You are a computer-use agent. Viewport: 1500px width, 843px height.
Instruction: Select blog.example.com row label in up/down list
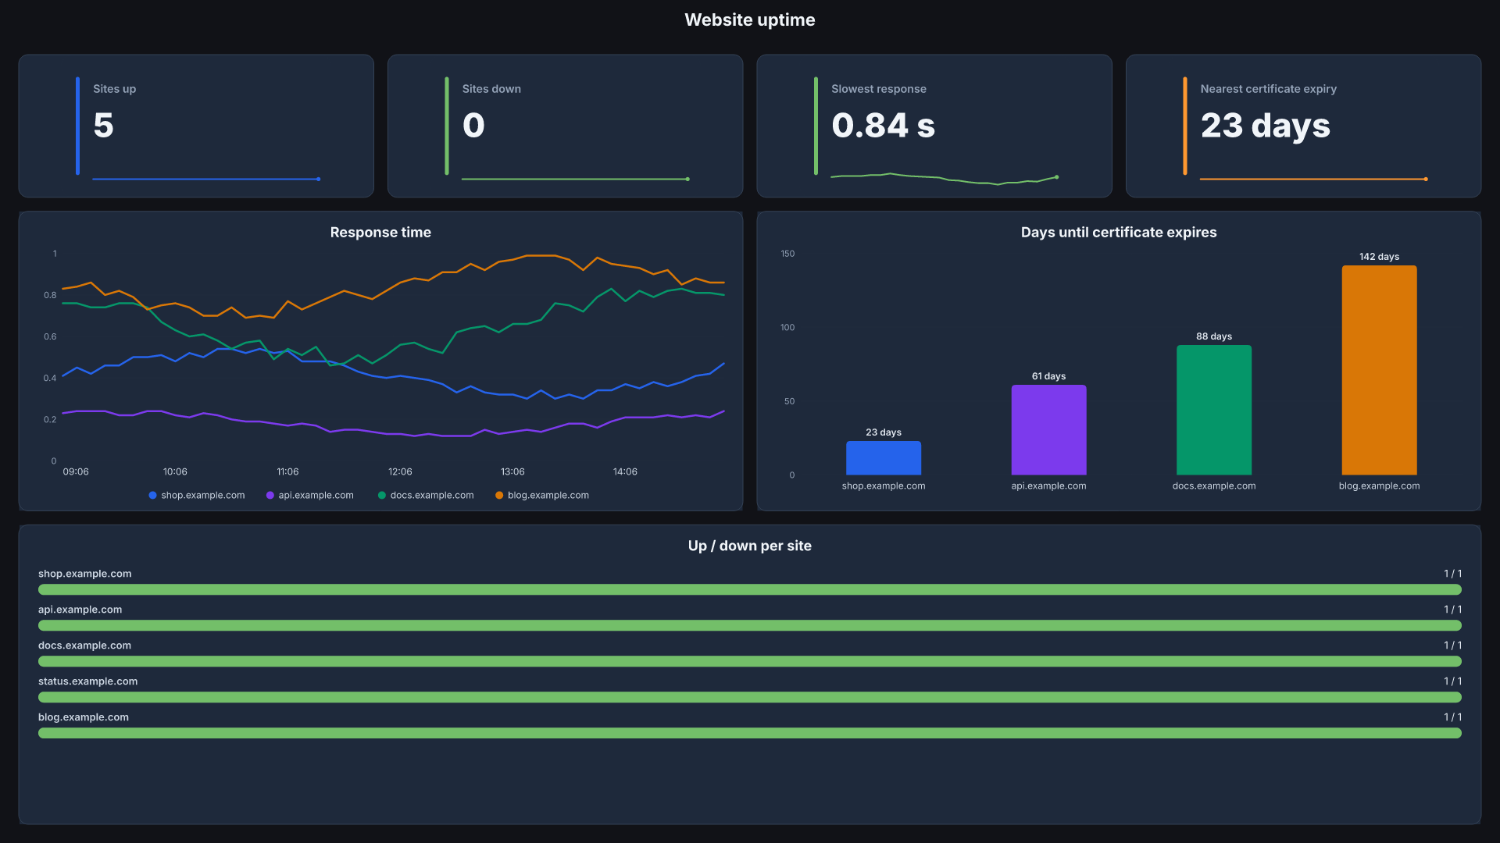coord(84,717)
